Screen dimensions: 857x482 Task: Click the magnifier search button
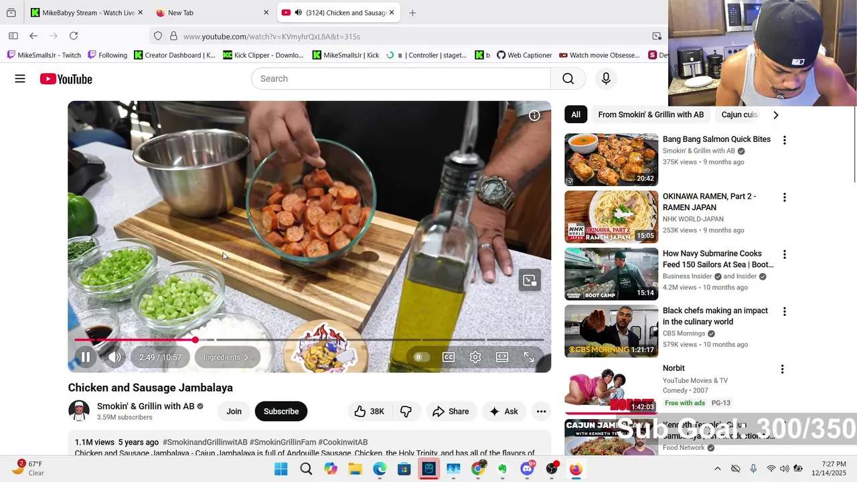pos(568,79)
